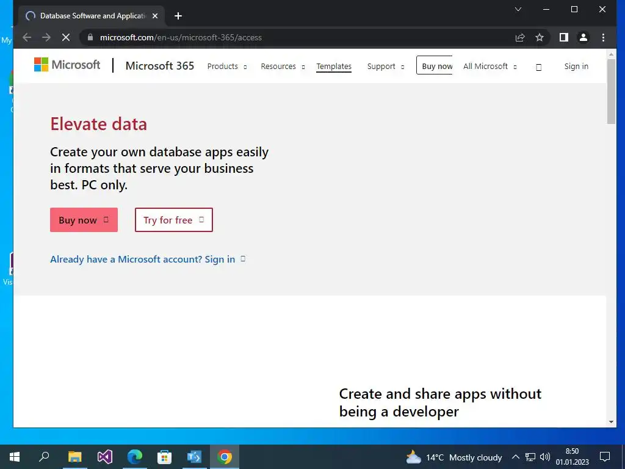Open the notification center icon

(x=605, y=457)
